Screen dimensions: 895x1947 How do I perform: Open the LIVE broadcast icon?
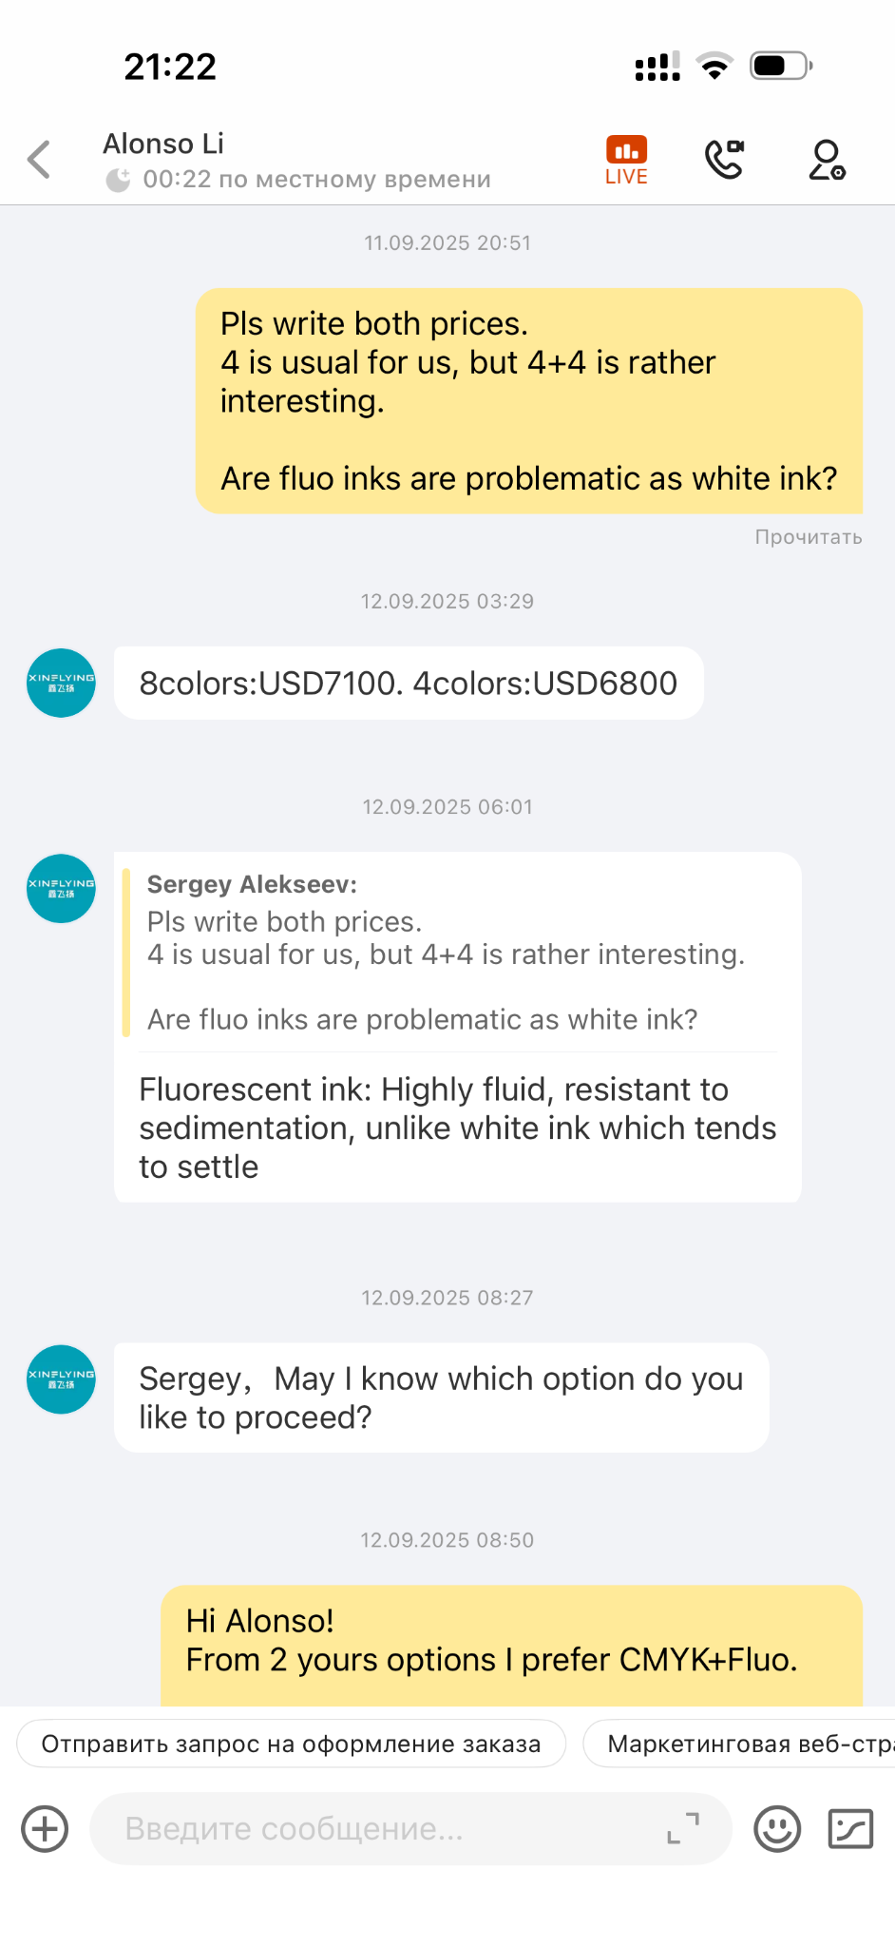tap(626, 160)
